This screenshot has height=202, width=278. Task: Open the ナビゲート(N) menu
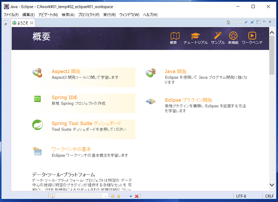[x=48, y=15]
